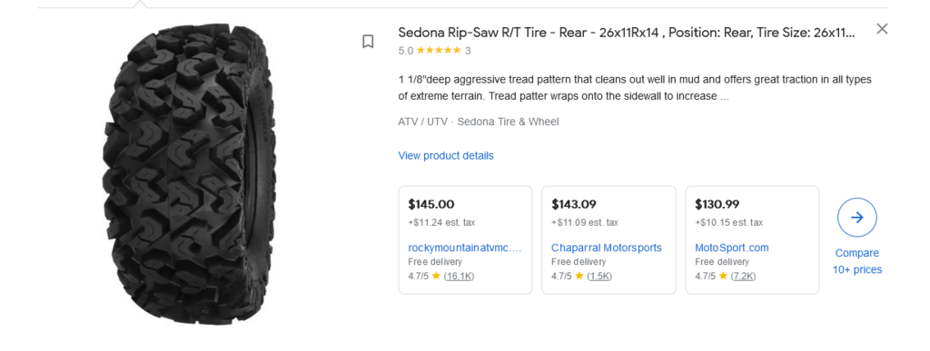Open the MotoSport.com seller link
The width and height of the screenshot is (930, 351).
(731, 248)
